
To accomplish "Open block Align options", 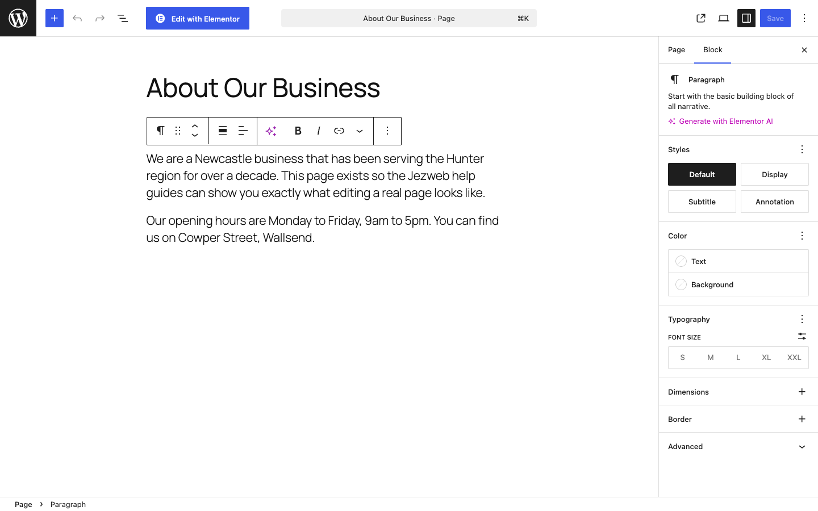I will pos(223,131).
